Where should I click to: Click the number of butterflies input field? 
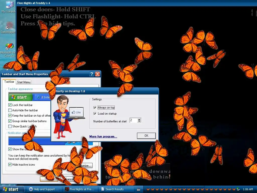[134, 120]
